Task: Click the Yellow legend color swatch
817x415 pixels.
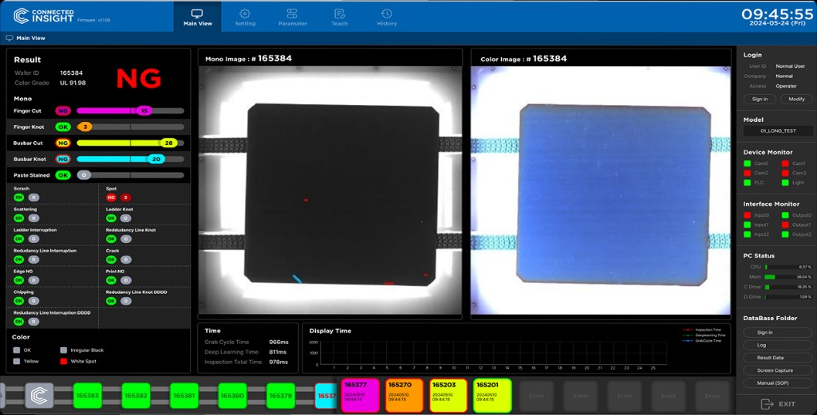Action: (x=17, y=361)
